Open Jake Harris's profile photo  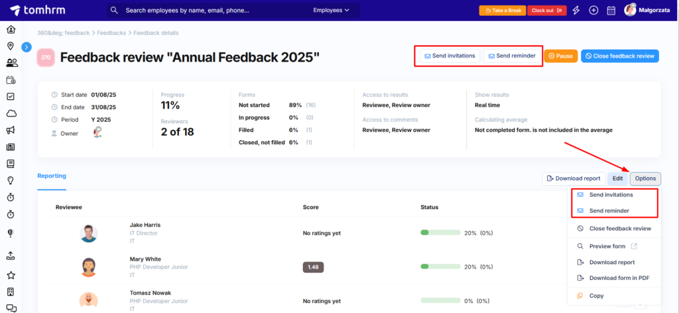(89, 234)
